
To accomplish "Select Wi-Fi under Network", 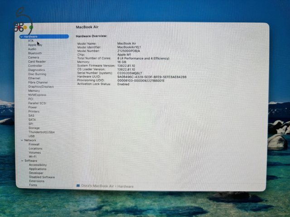I will point(33,156).
